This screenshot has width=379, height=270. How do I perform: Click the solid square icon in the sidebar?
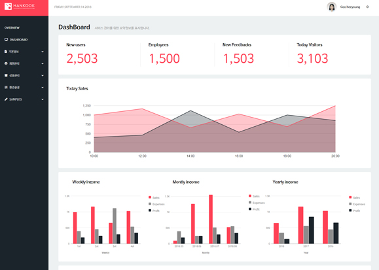click(6, 75)
